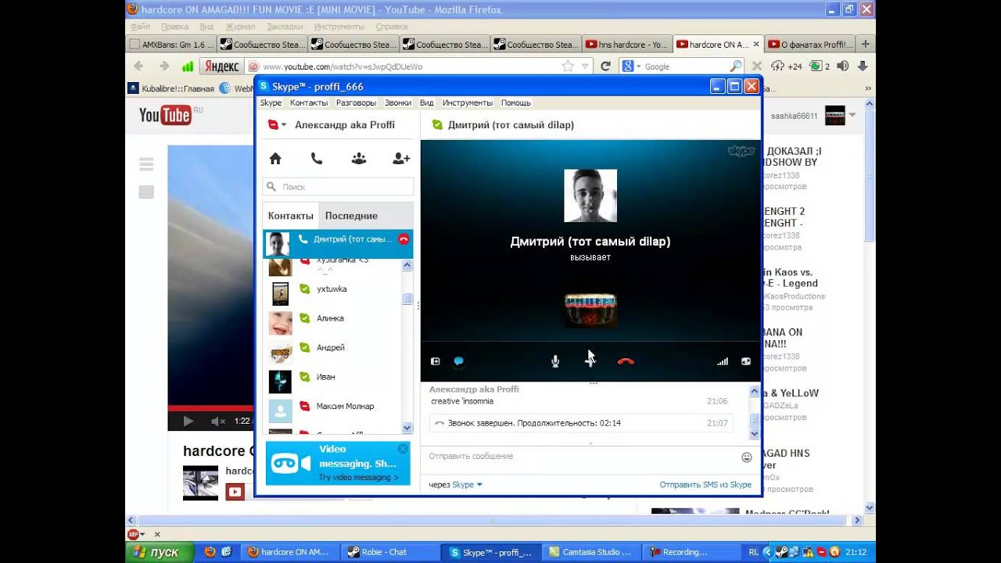Image resolution: width=1001 pixels, height=563 pixels.
Task: Click chat history scroll-up arrow
Action: pos(755,392)
